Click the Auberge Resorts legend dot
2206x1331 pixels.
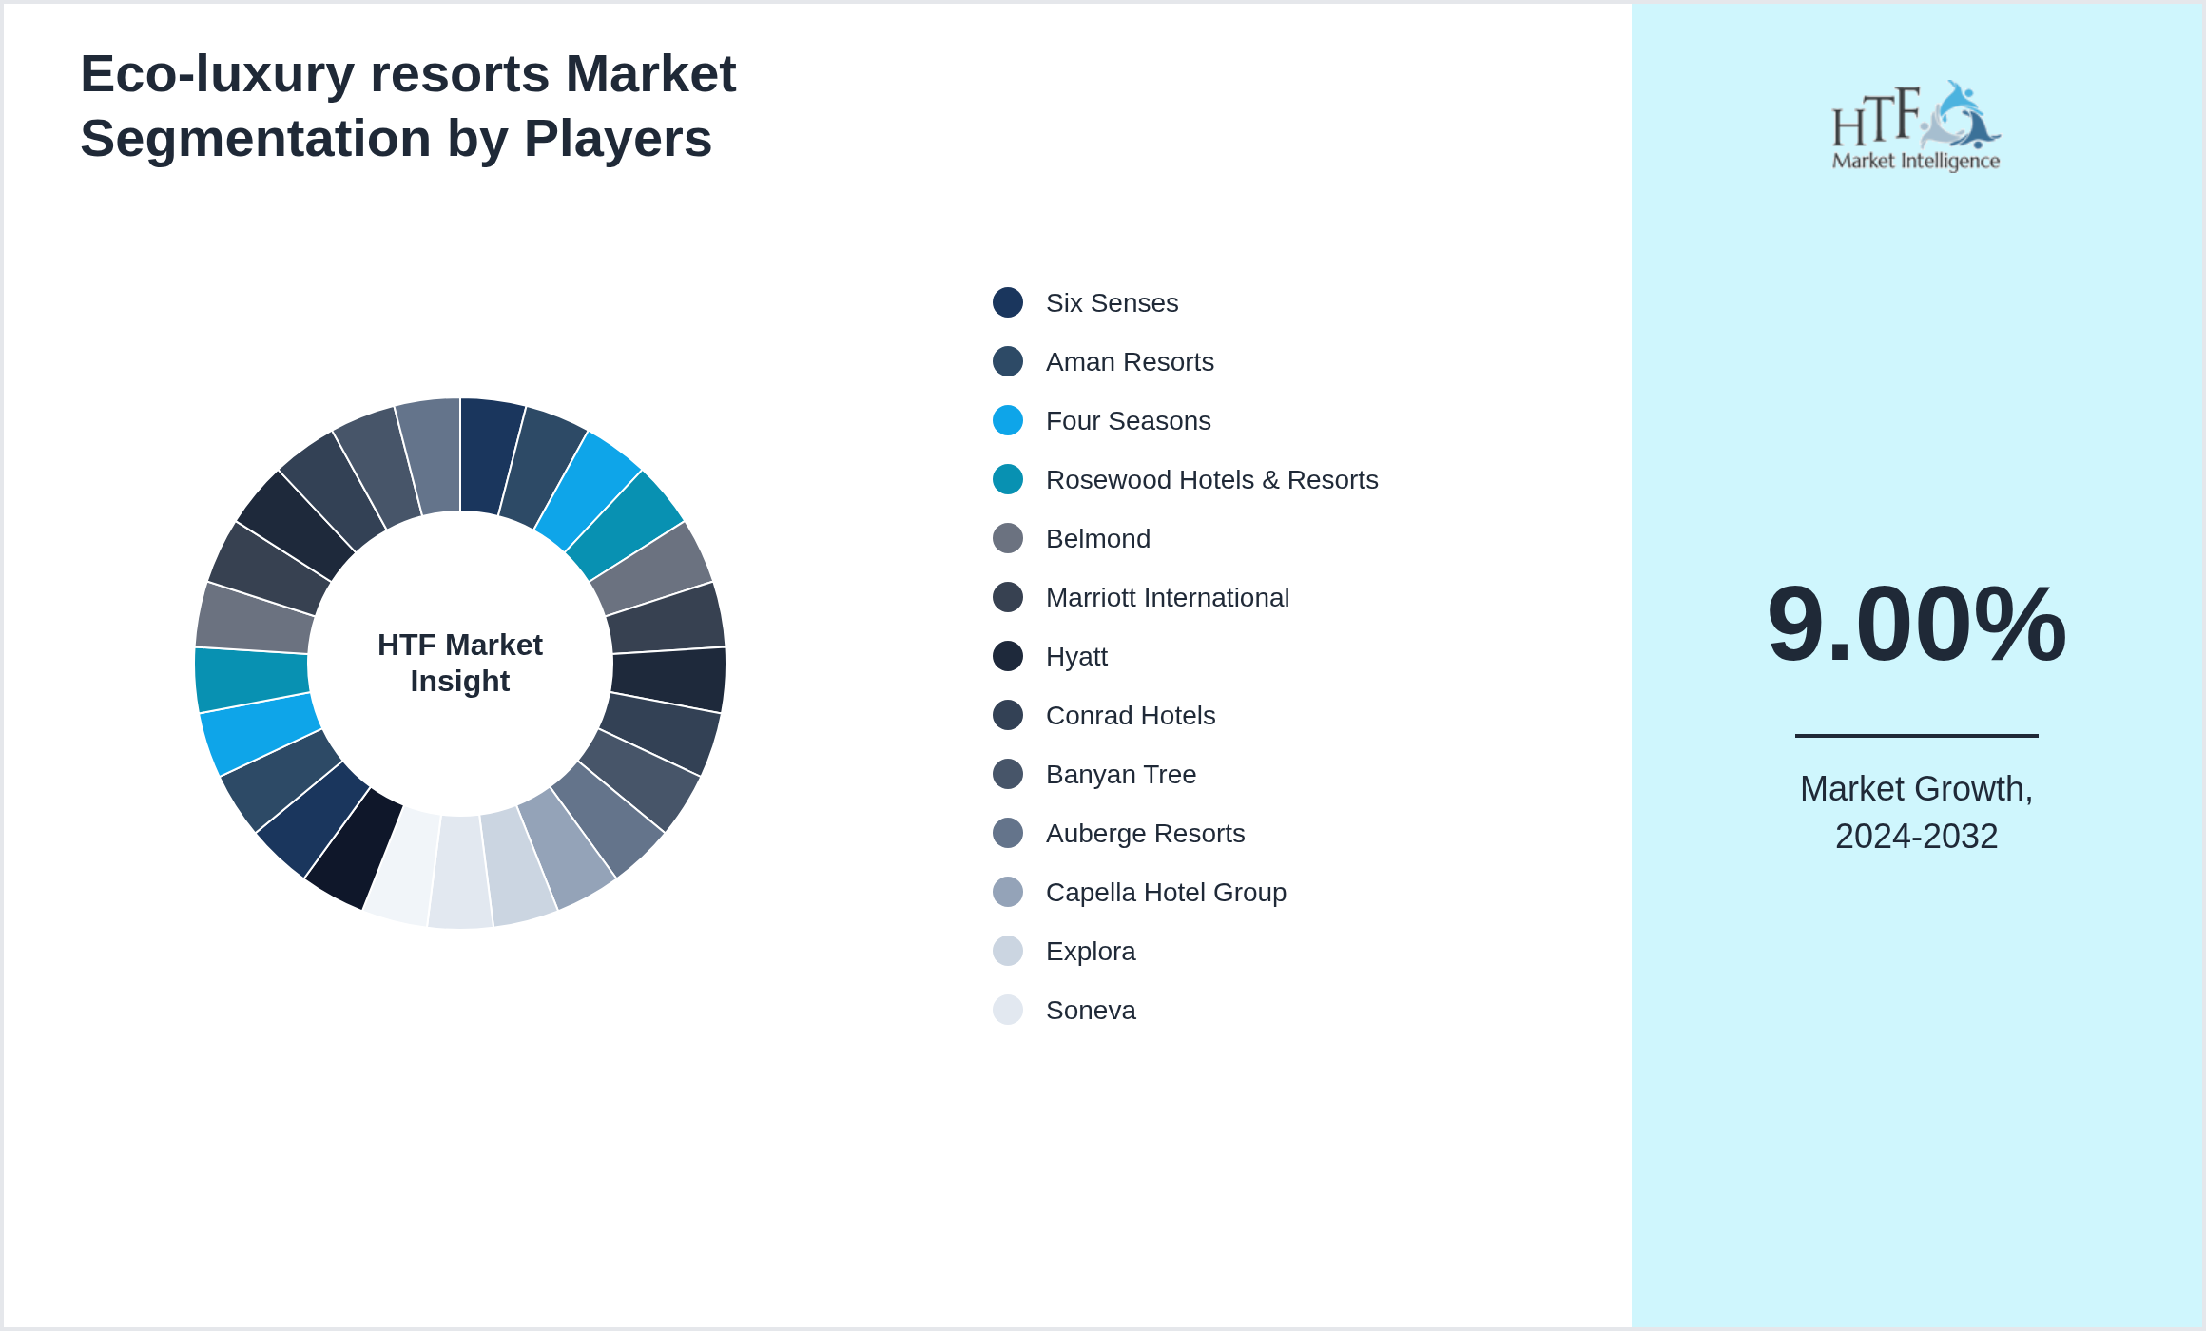coord(1008,833)
